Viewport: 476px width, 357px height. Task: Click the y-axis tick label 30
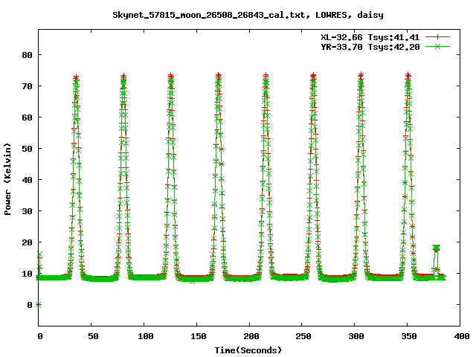[x=27, y=211]
